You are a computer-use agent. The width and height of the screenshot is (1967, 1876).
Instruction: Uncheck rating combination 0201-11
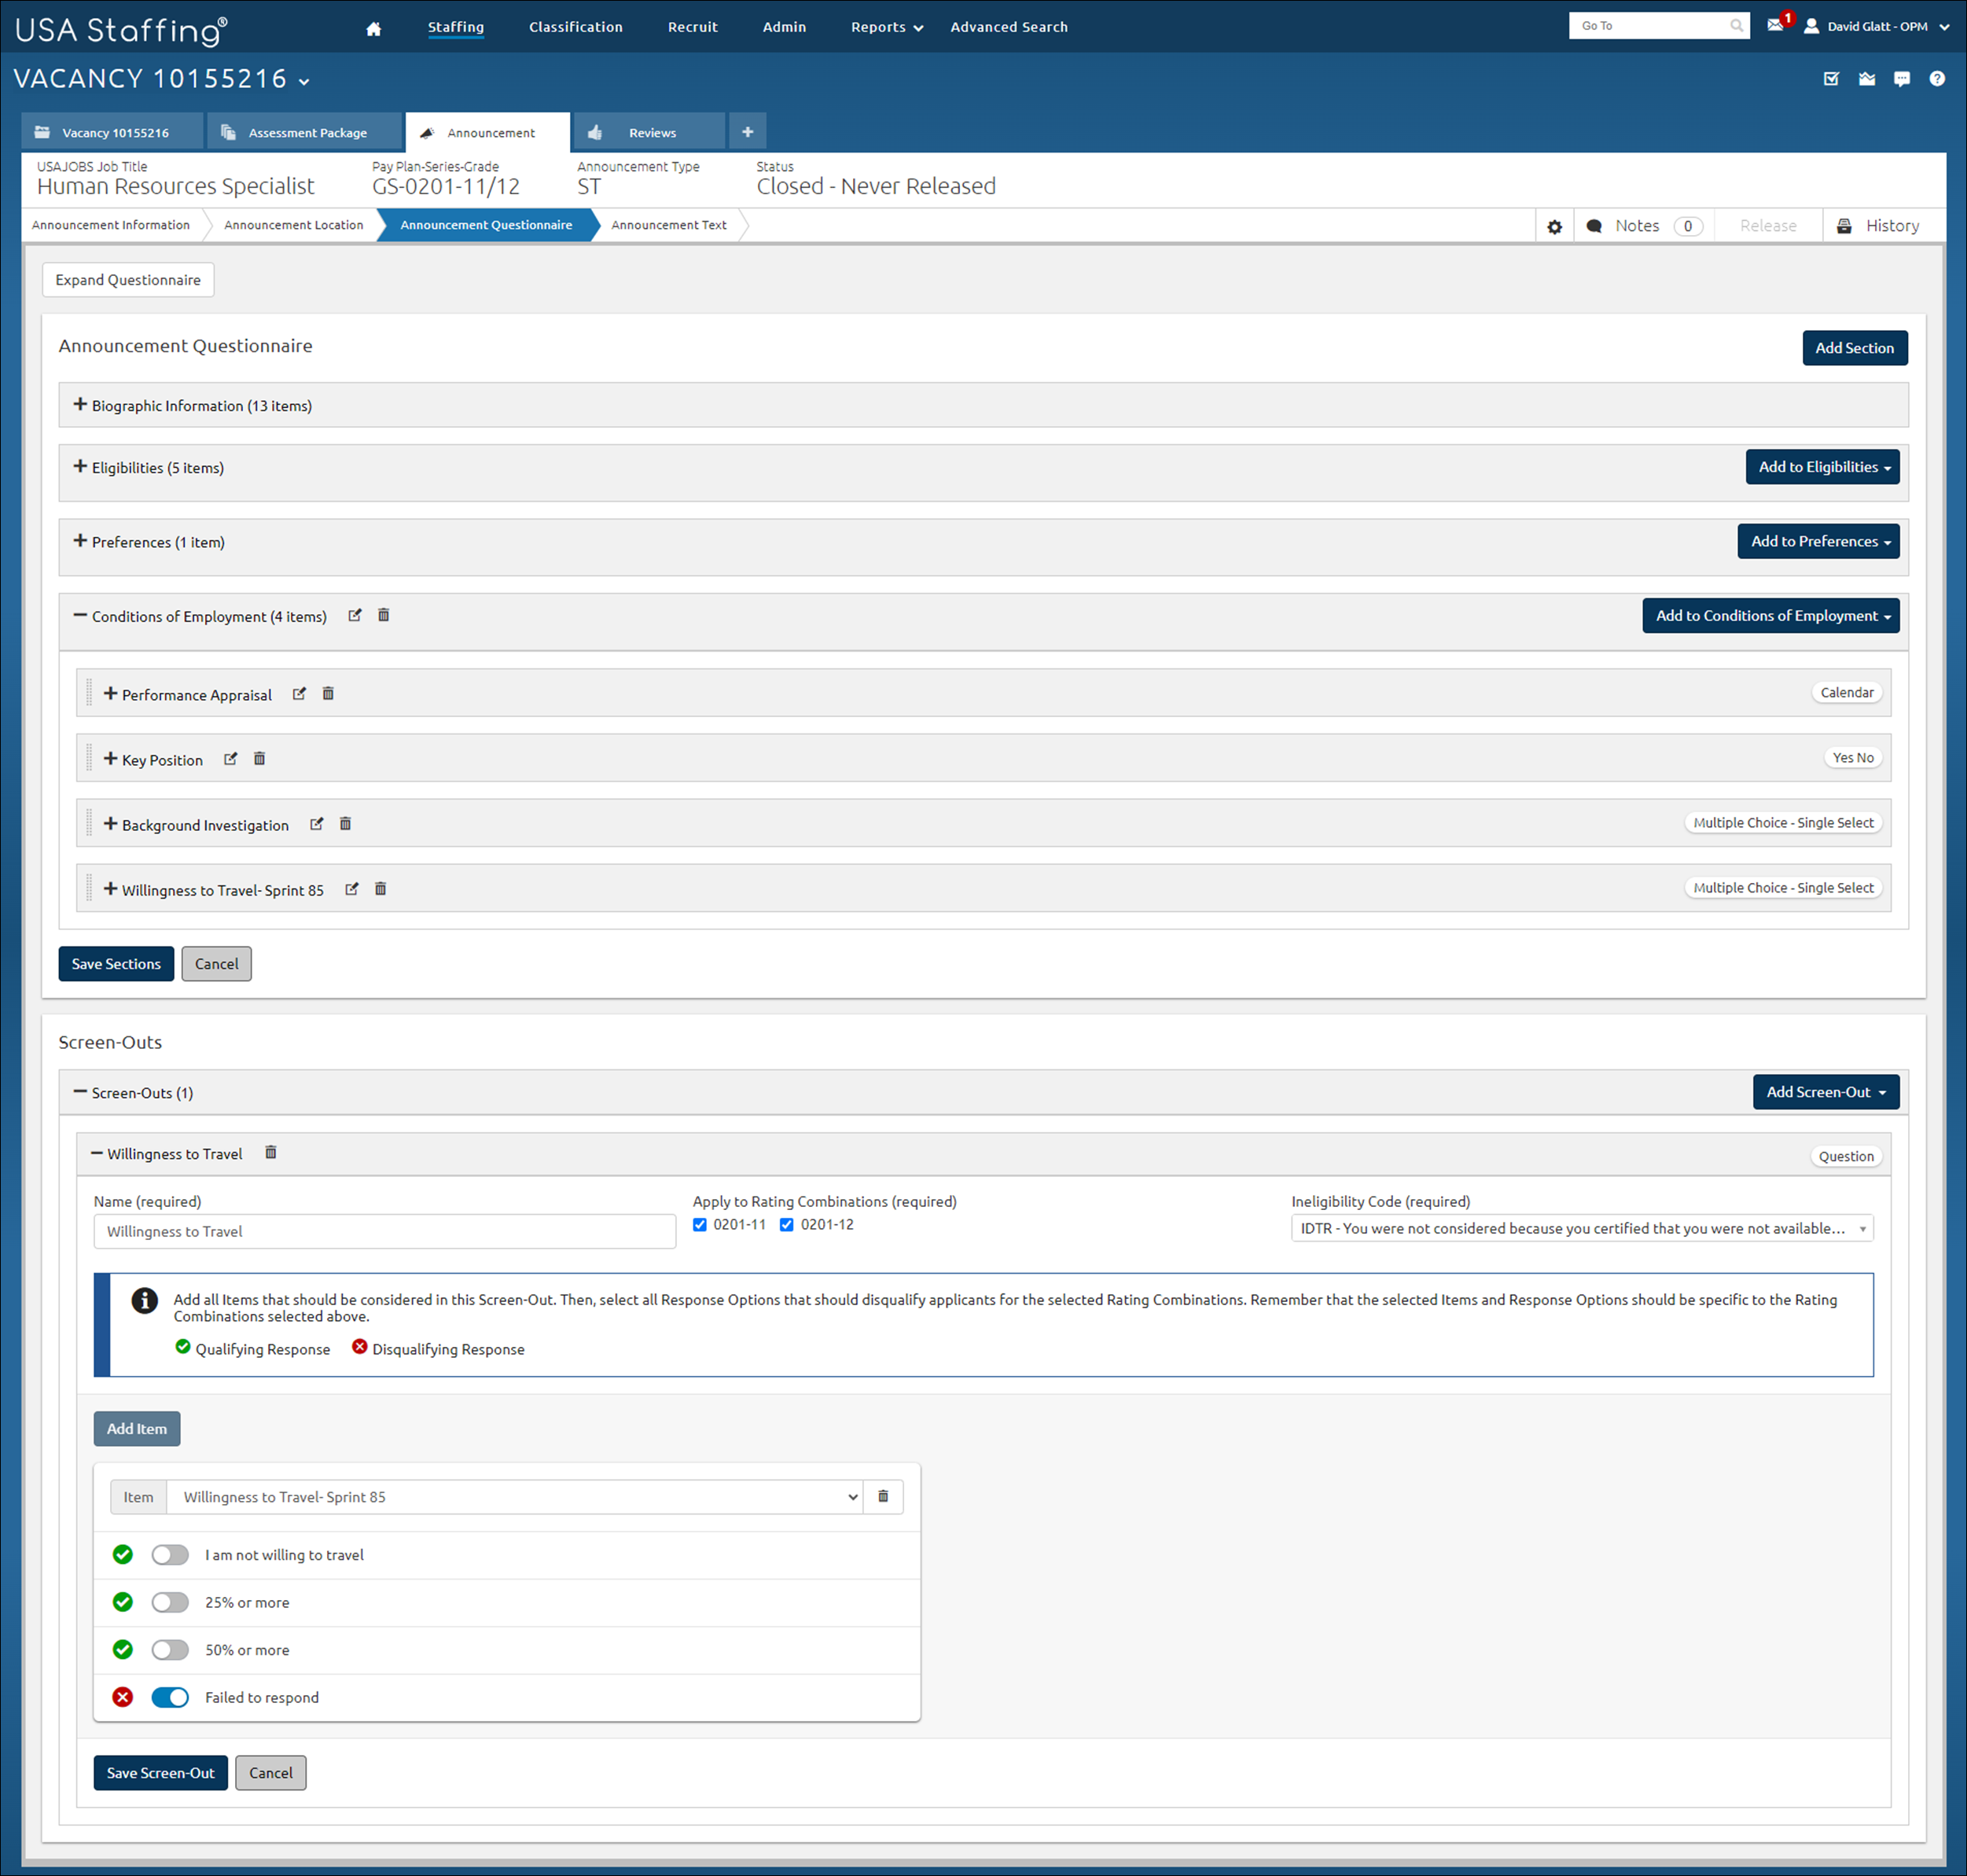(x=700, y=1225)
